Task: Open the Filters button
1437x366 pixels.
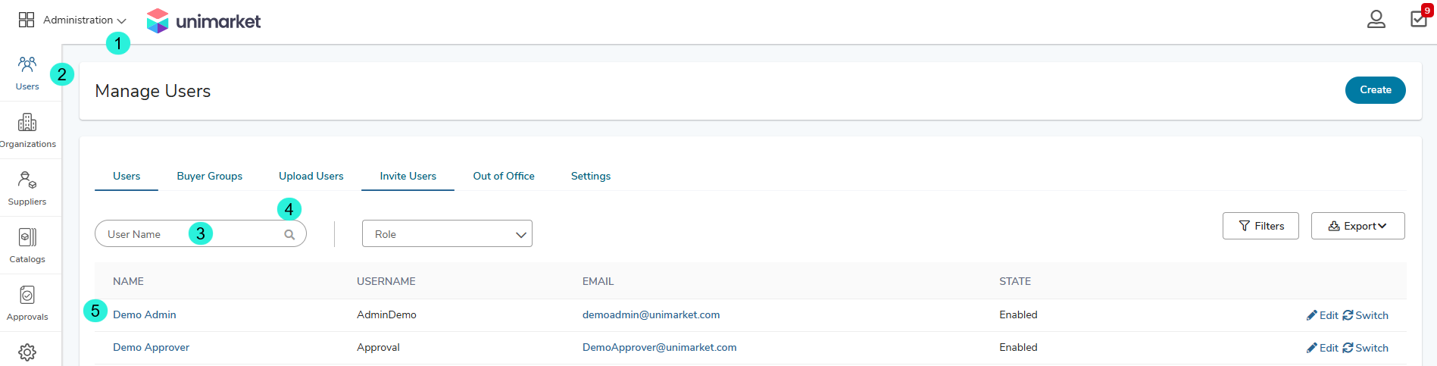Action: click(x=1260, y=226)
